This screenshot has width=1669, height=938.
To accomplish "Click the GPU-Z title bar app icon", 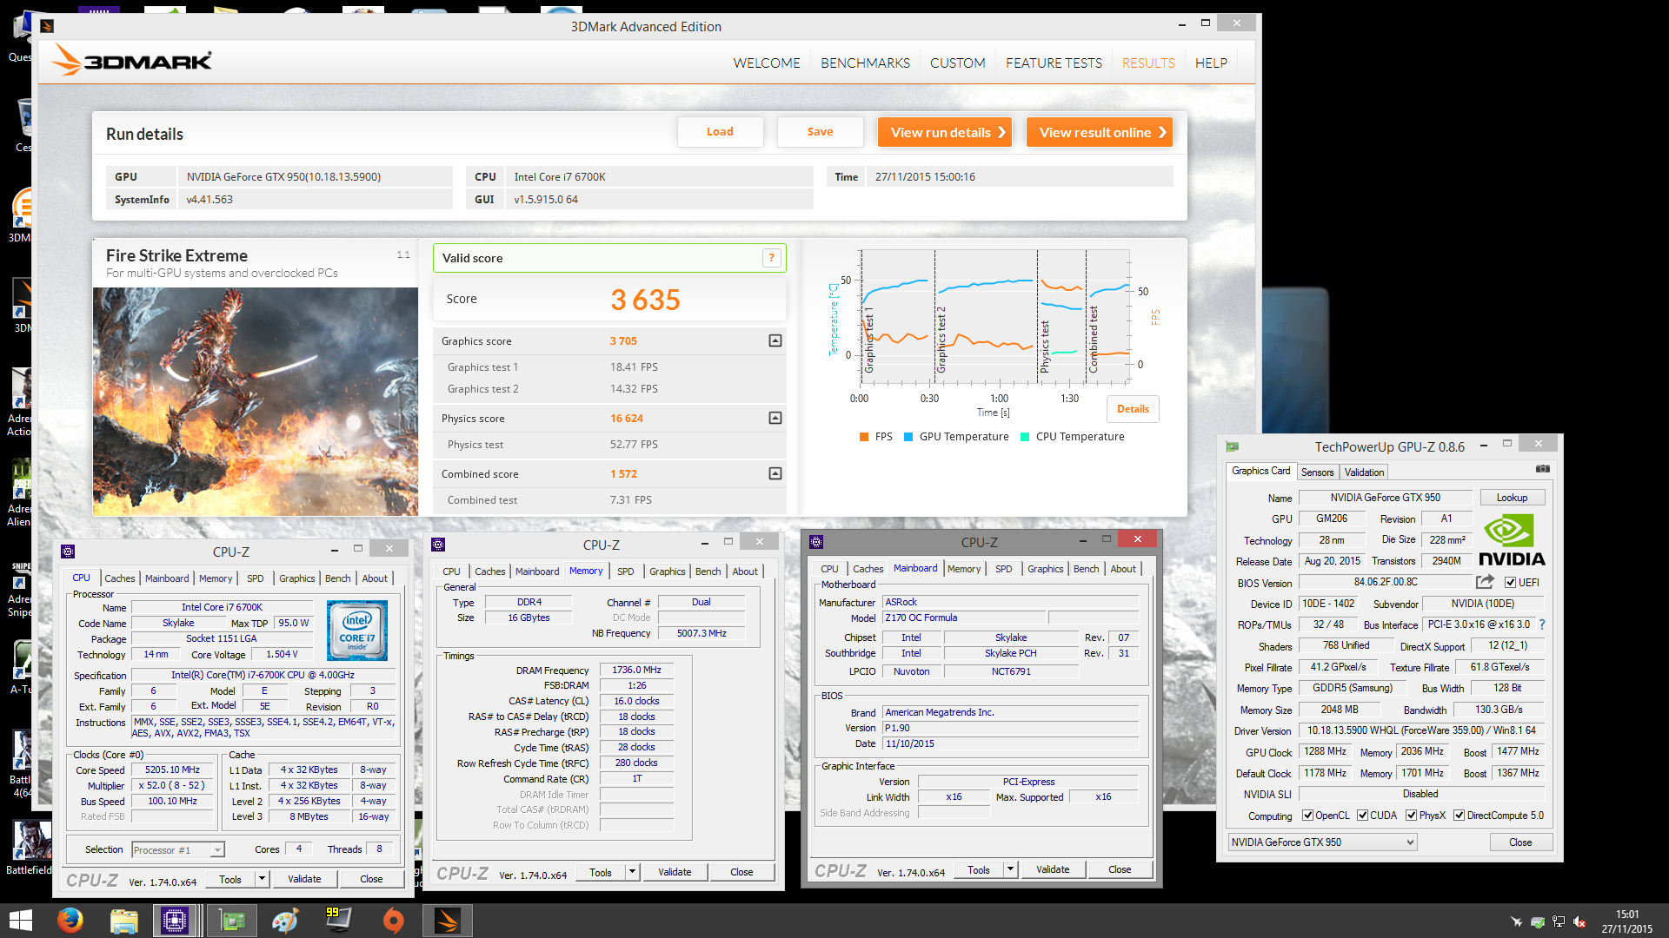I will tap(1232, 446).
